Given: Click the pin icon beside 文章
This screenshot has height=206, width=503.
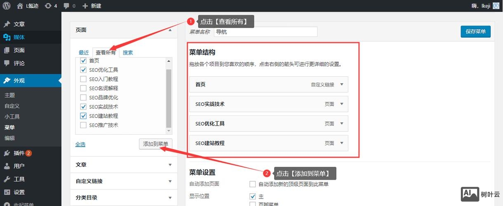Looking at the screenshot, I should 7,24.
